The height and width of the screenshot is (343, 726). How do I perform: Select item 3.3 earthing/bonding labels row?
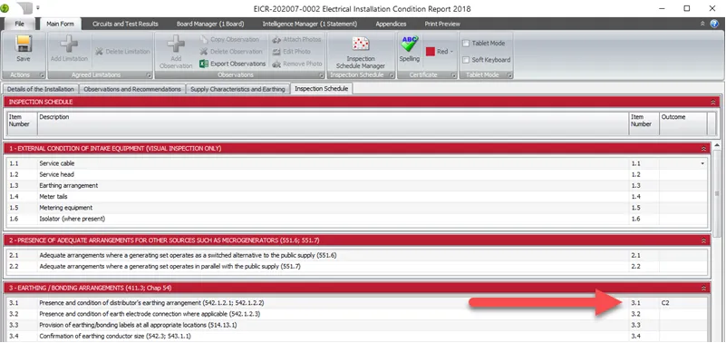click(x=356, y=325)
